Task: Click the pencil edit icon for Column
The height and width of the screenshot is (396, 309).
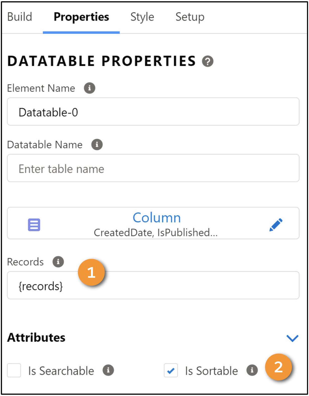Action: (276, 225)
